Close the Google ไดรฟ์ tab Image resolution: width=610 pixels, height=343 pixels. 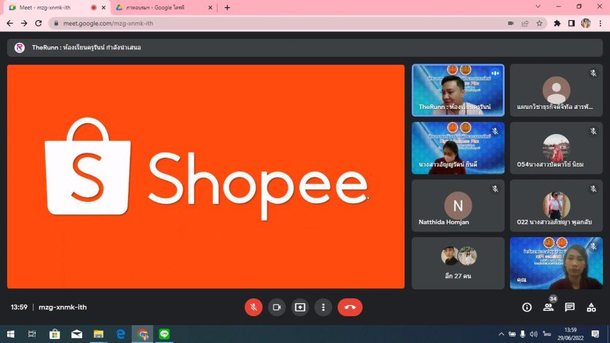point(210,7)
